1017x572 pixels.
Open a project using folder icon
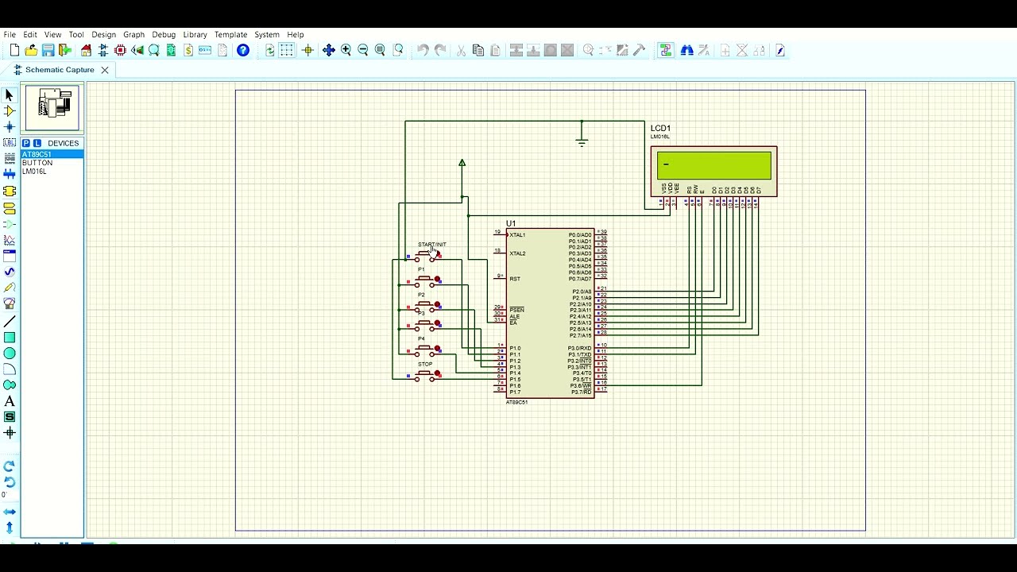pos(31,50)
